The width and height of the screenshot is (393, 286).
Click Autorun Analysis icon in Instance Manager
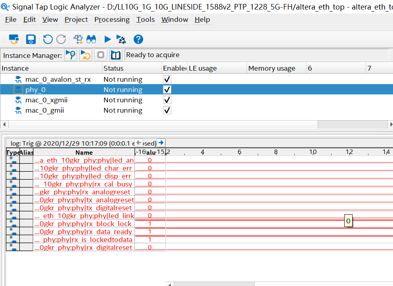pyautogui.click(x=86, y=55)
